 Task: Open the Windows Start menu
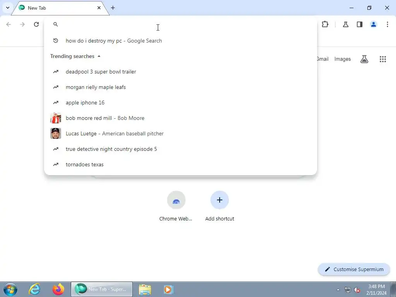pos(10,289)
